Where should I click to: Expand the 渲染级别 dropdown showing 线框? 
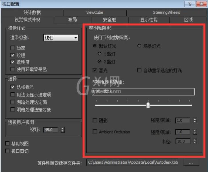click(61, 38)
